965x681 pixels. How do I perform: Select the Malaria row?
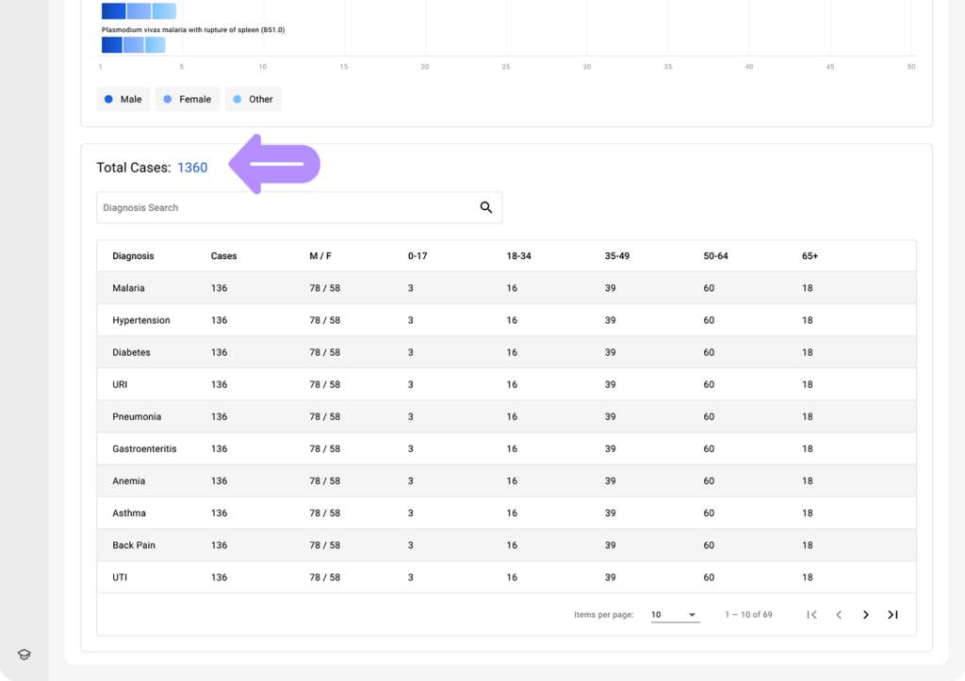click(x=506, y=288)
